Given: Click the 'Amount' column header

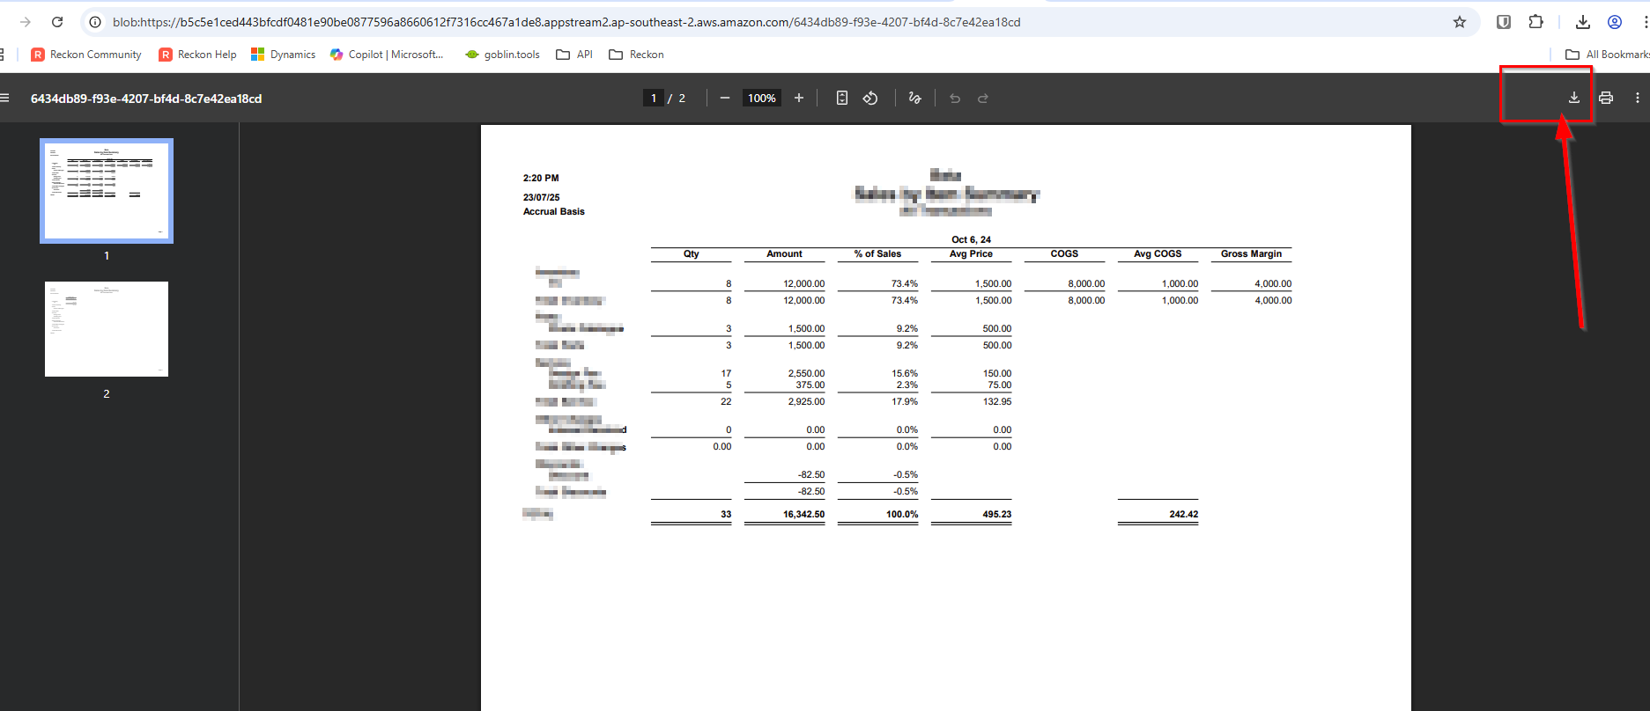Looking at the screenshot, I should click(784, 253).
